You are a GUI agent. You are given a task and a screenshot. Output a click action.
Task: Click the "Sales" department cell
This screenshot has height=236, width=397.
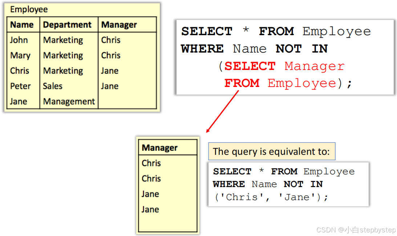pos(53,86)
